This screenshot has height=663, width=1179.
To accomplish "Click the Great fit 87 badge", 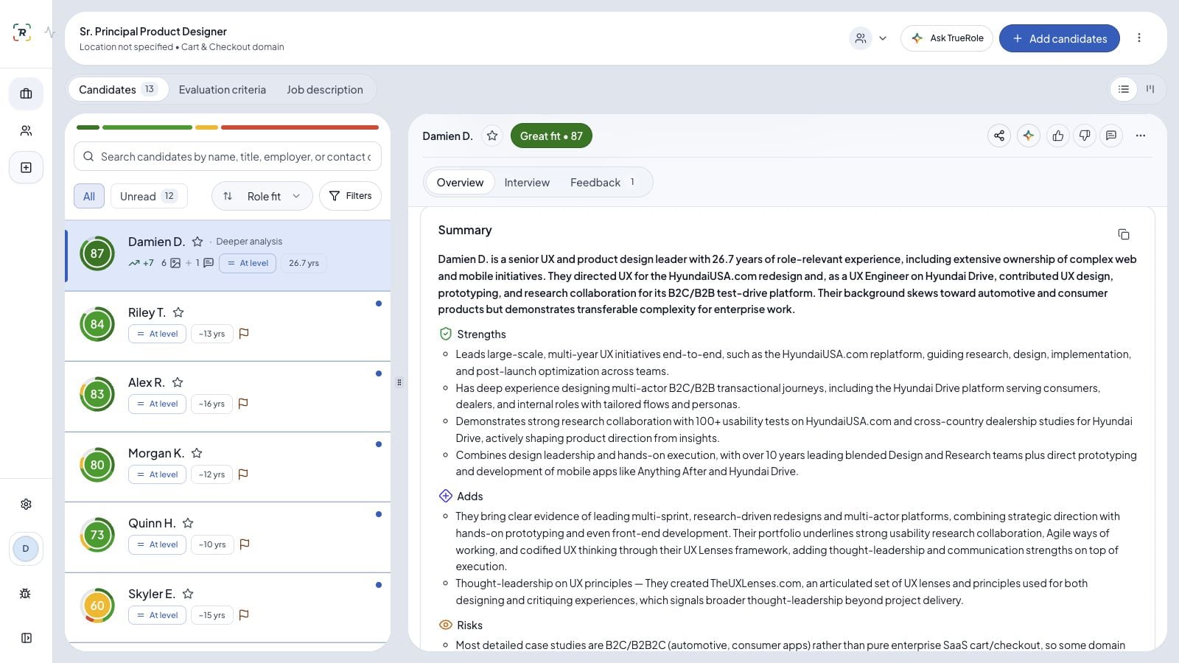I will click(551, 136).
